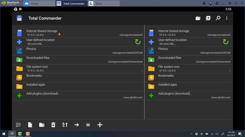245x137 pixels.
Task: Open the bookmarks icon in the top bar
Action: (x=208, y=18)
